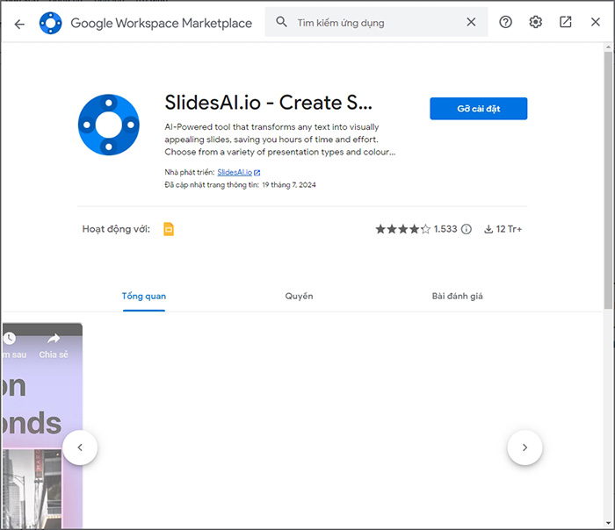The height and width of the screenshot is (530, 615).
Task: Click the vertical scrollbar thumb
Action: click(608, 180)
